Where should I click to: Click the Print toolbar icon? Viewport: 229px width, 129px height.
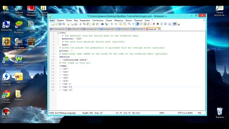click(x=75, y=24)
